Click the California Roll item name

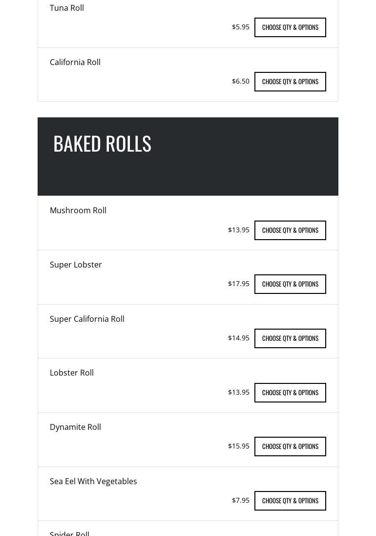coord(75,62)
